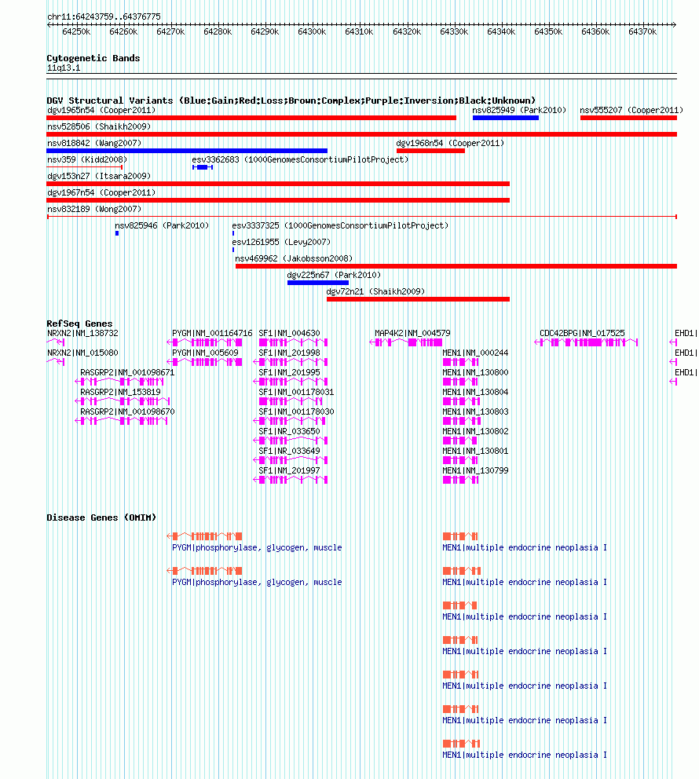
Task: Click the MEN1|NM_130803 transcript glyph
Action: point(462,421)
